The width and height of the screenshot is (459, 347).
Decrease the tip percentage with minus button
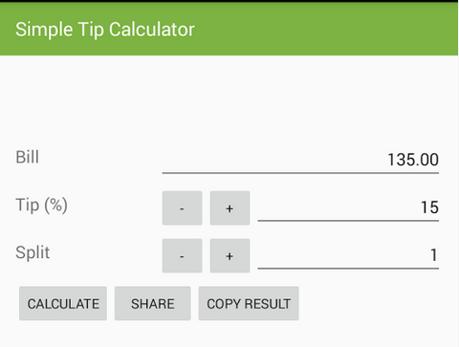coord(182,208)
